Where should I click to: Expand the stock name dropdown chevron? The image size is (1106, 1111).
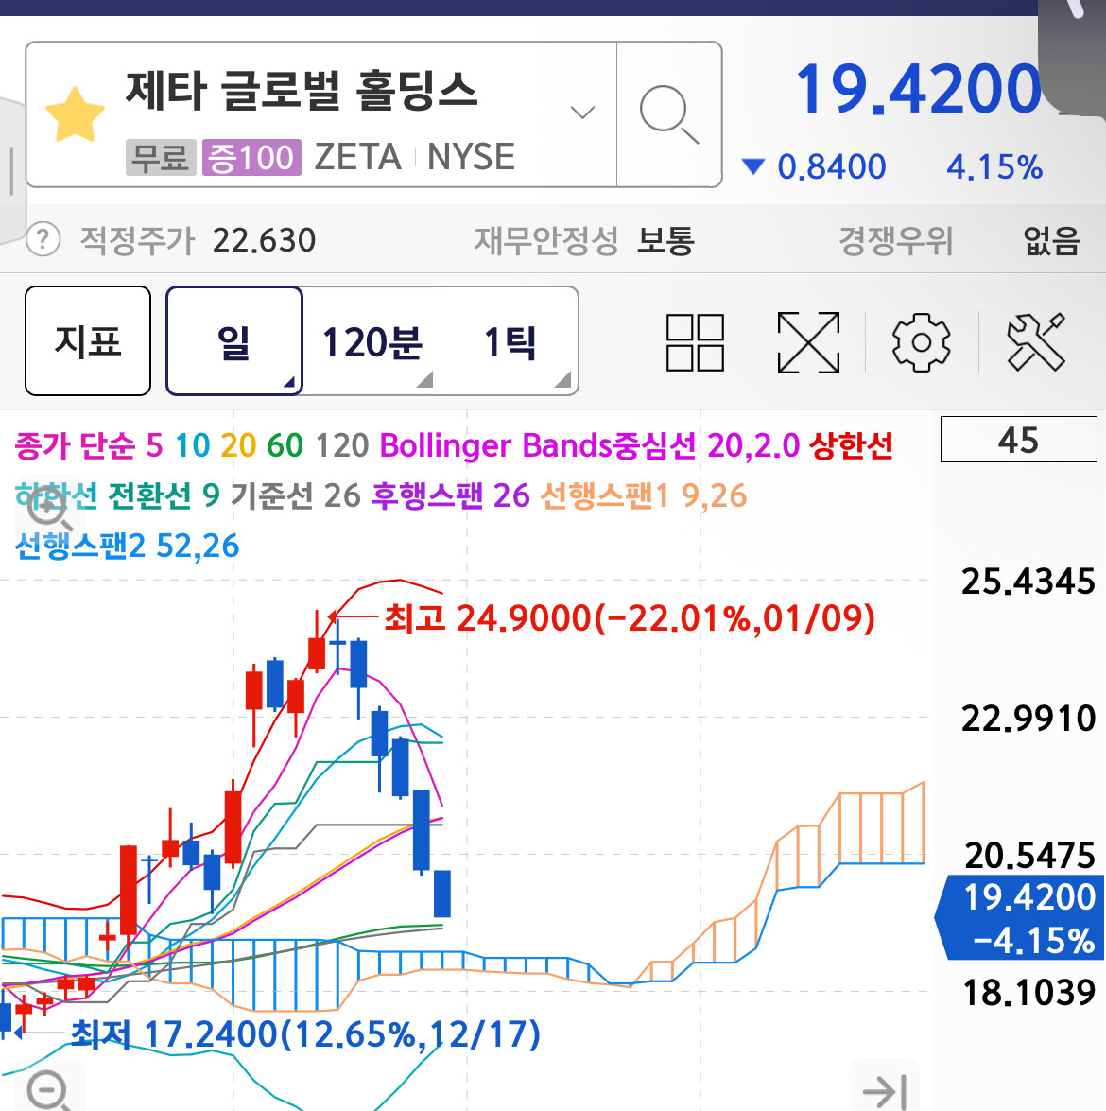tap(582, 112)
